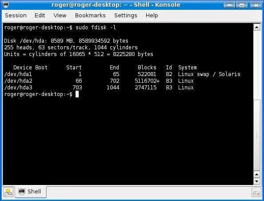The image size is (264, 201).
Task: Click the up arrow at the scrollbar bottom
Action: (x=257, y=175)
